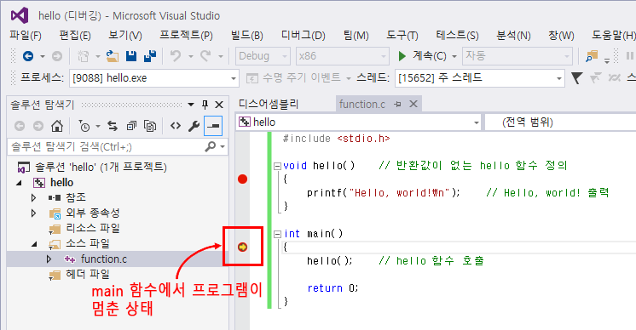Image resolution: width=636 pixels, height=330 pixels.
Task: Toggle the red breakpoint on hello function
Action: click(243, 179)
